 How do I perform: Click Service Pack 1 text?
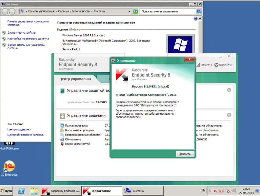point(71,49)
